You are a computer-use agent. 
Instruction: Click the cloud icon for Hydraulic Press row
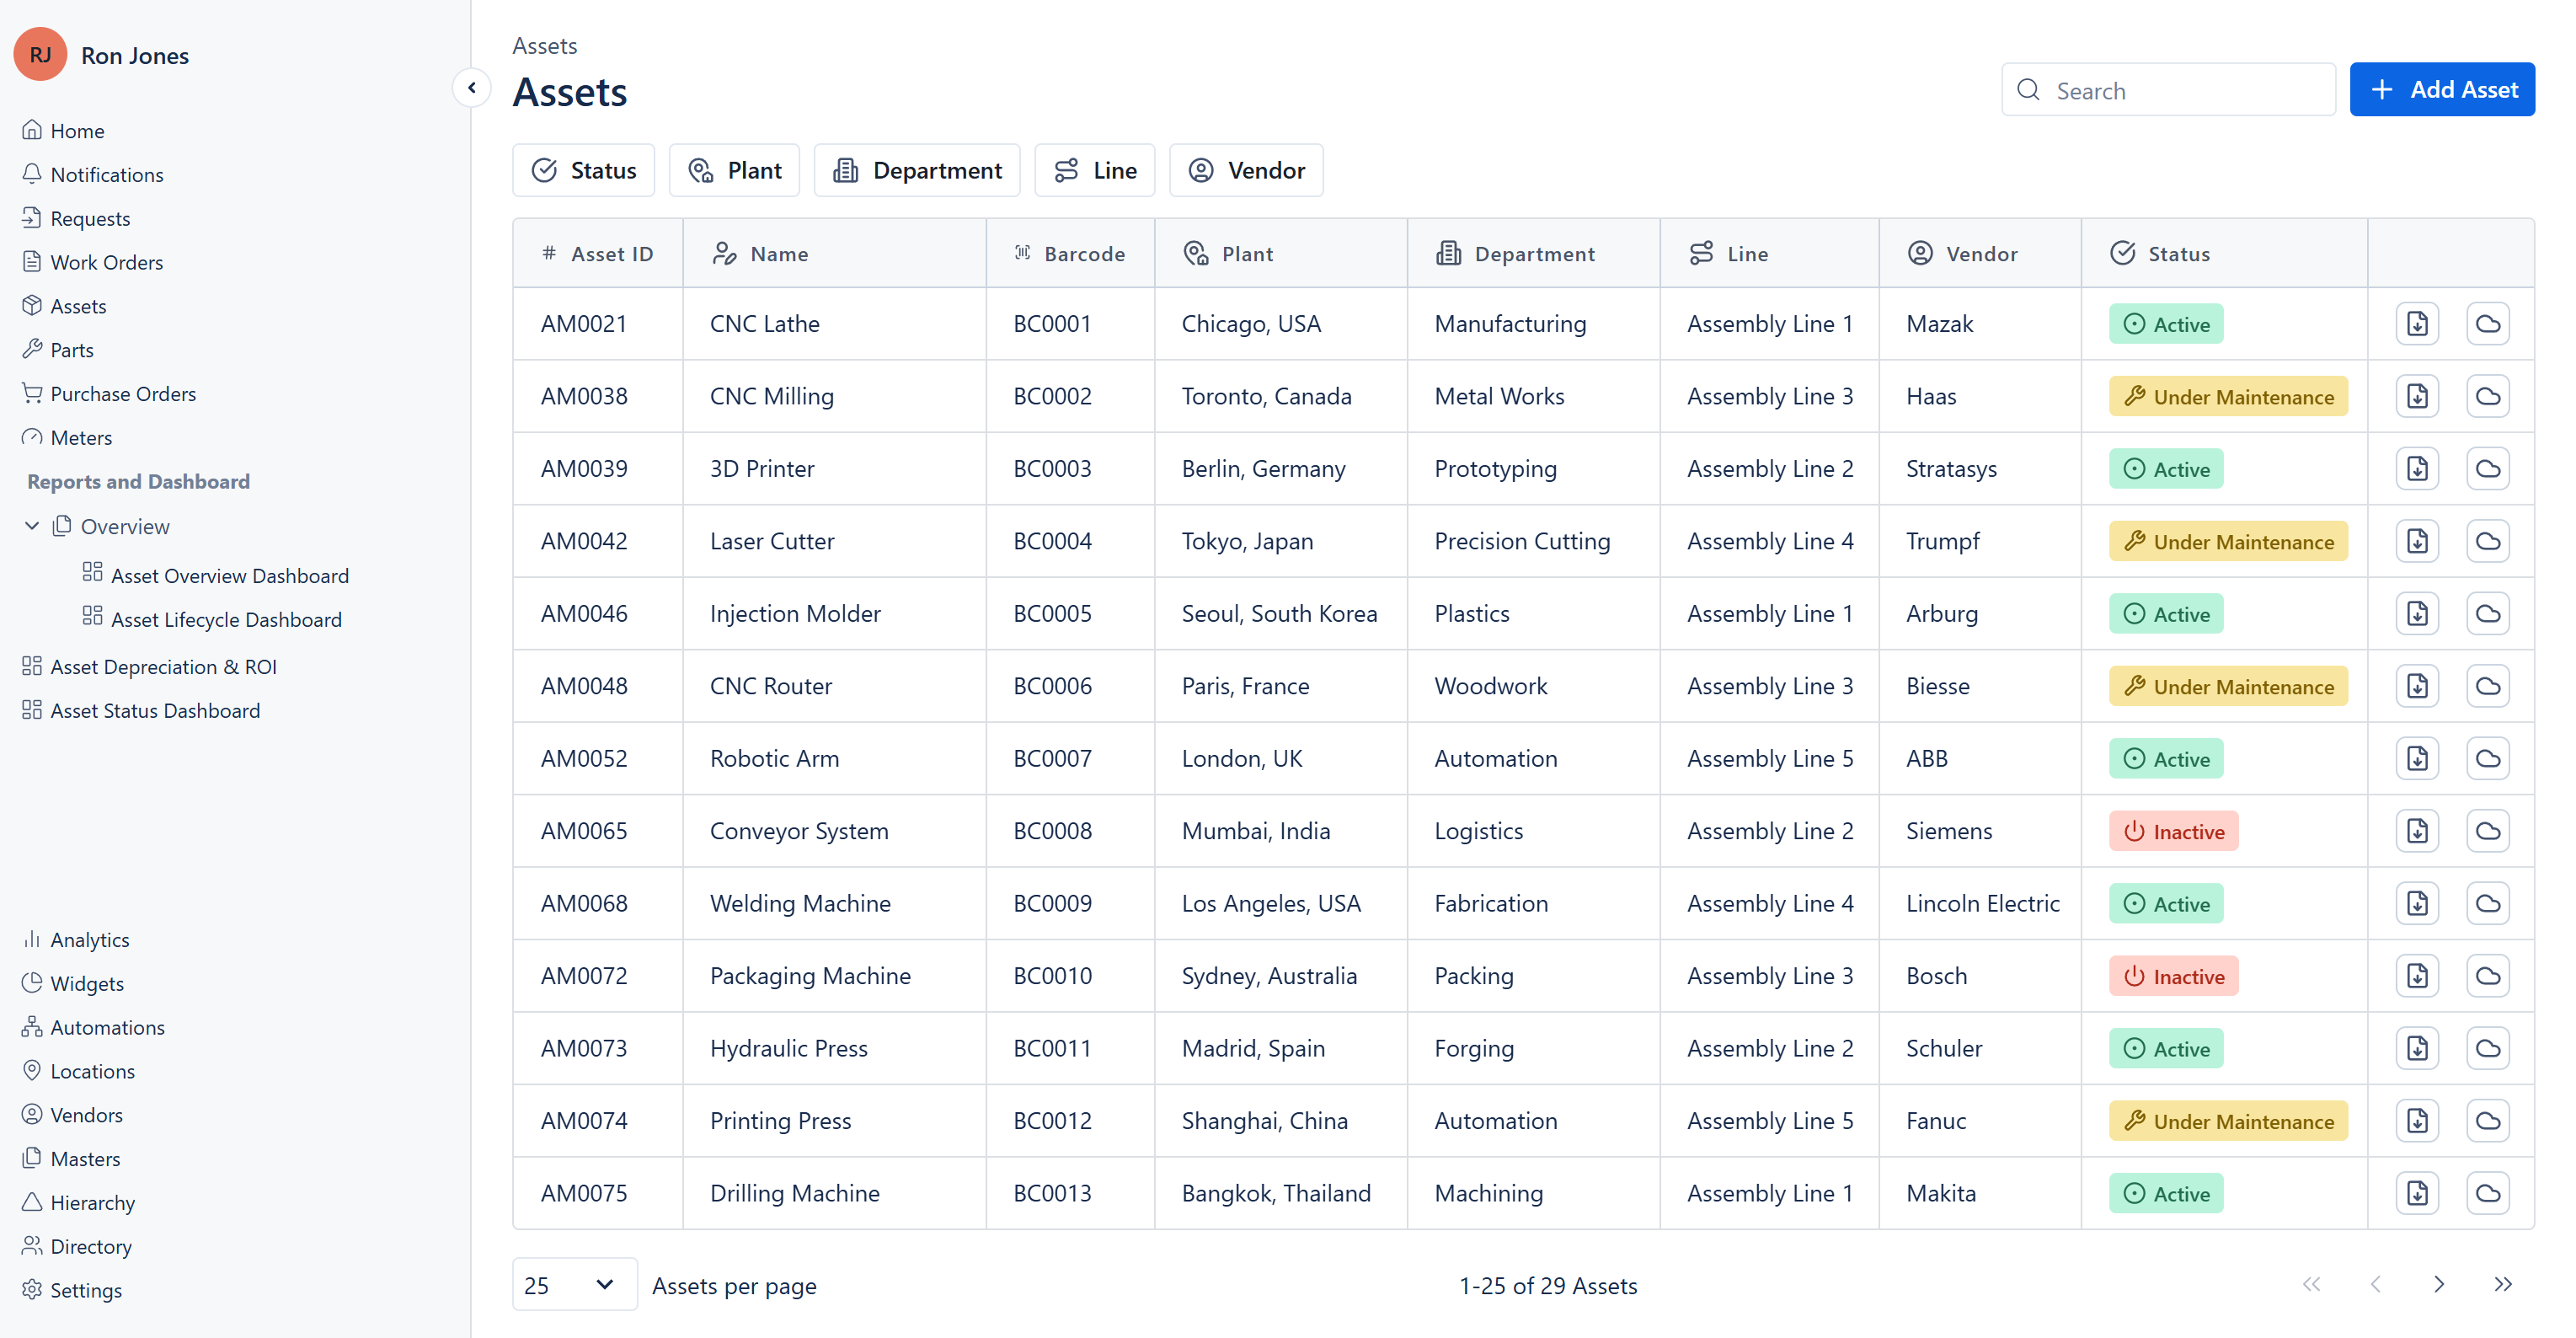(2488, 1049)
